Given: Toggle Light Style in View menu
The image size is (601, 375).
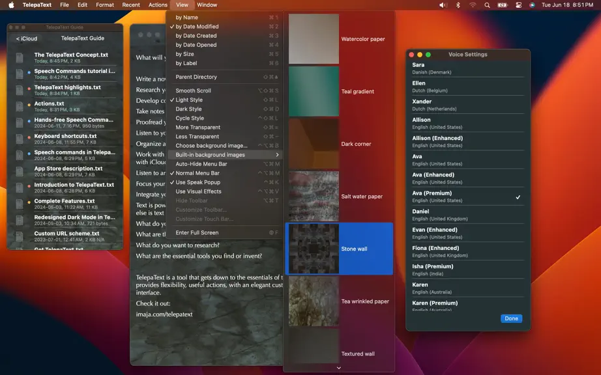Looking at the screenshot, I should [224, 100].
